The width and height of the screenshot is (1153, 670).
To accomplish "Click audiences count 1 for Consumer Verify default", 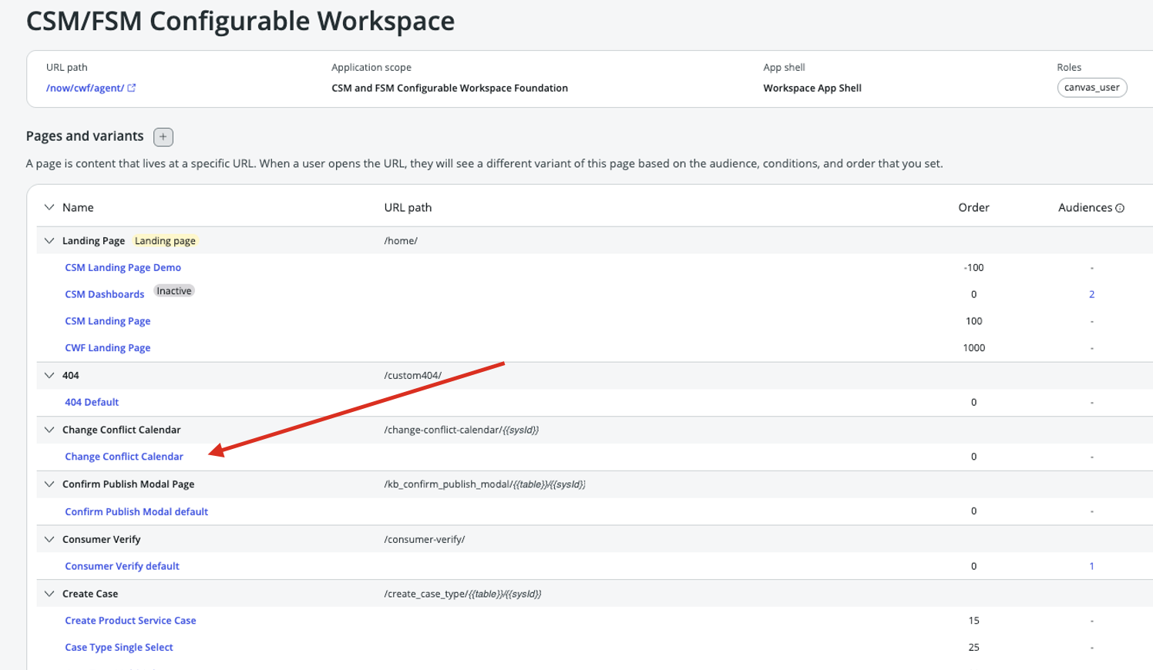I will coord(1091,566).
